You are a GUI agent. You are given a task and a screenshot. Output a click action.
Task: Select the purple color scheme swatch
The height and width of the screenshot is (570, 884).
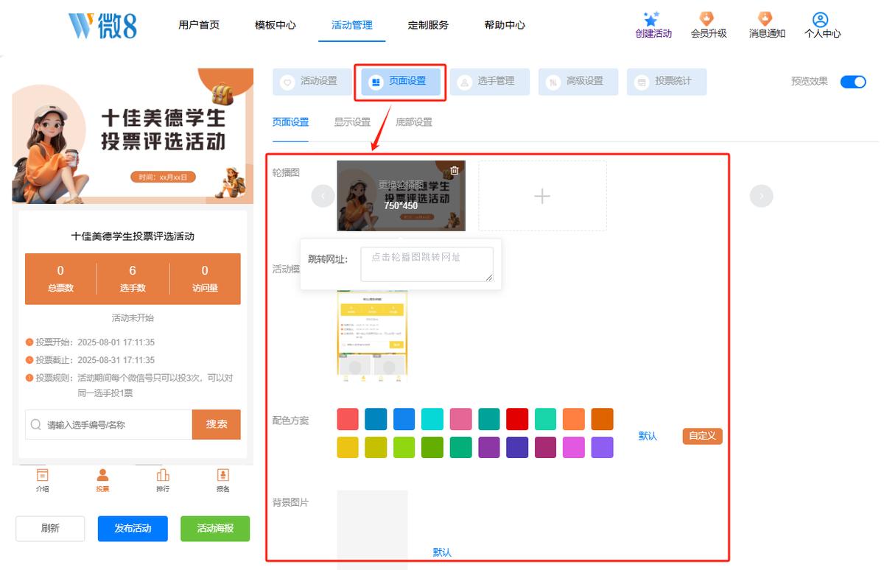click(x=489, y=447)
